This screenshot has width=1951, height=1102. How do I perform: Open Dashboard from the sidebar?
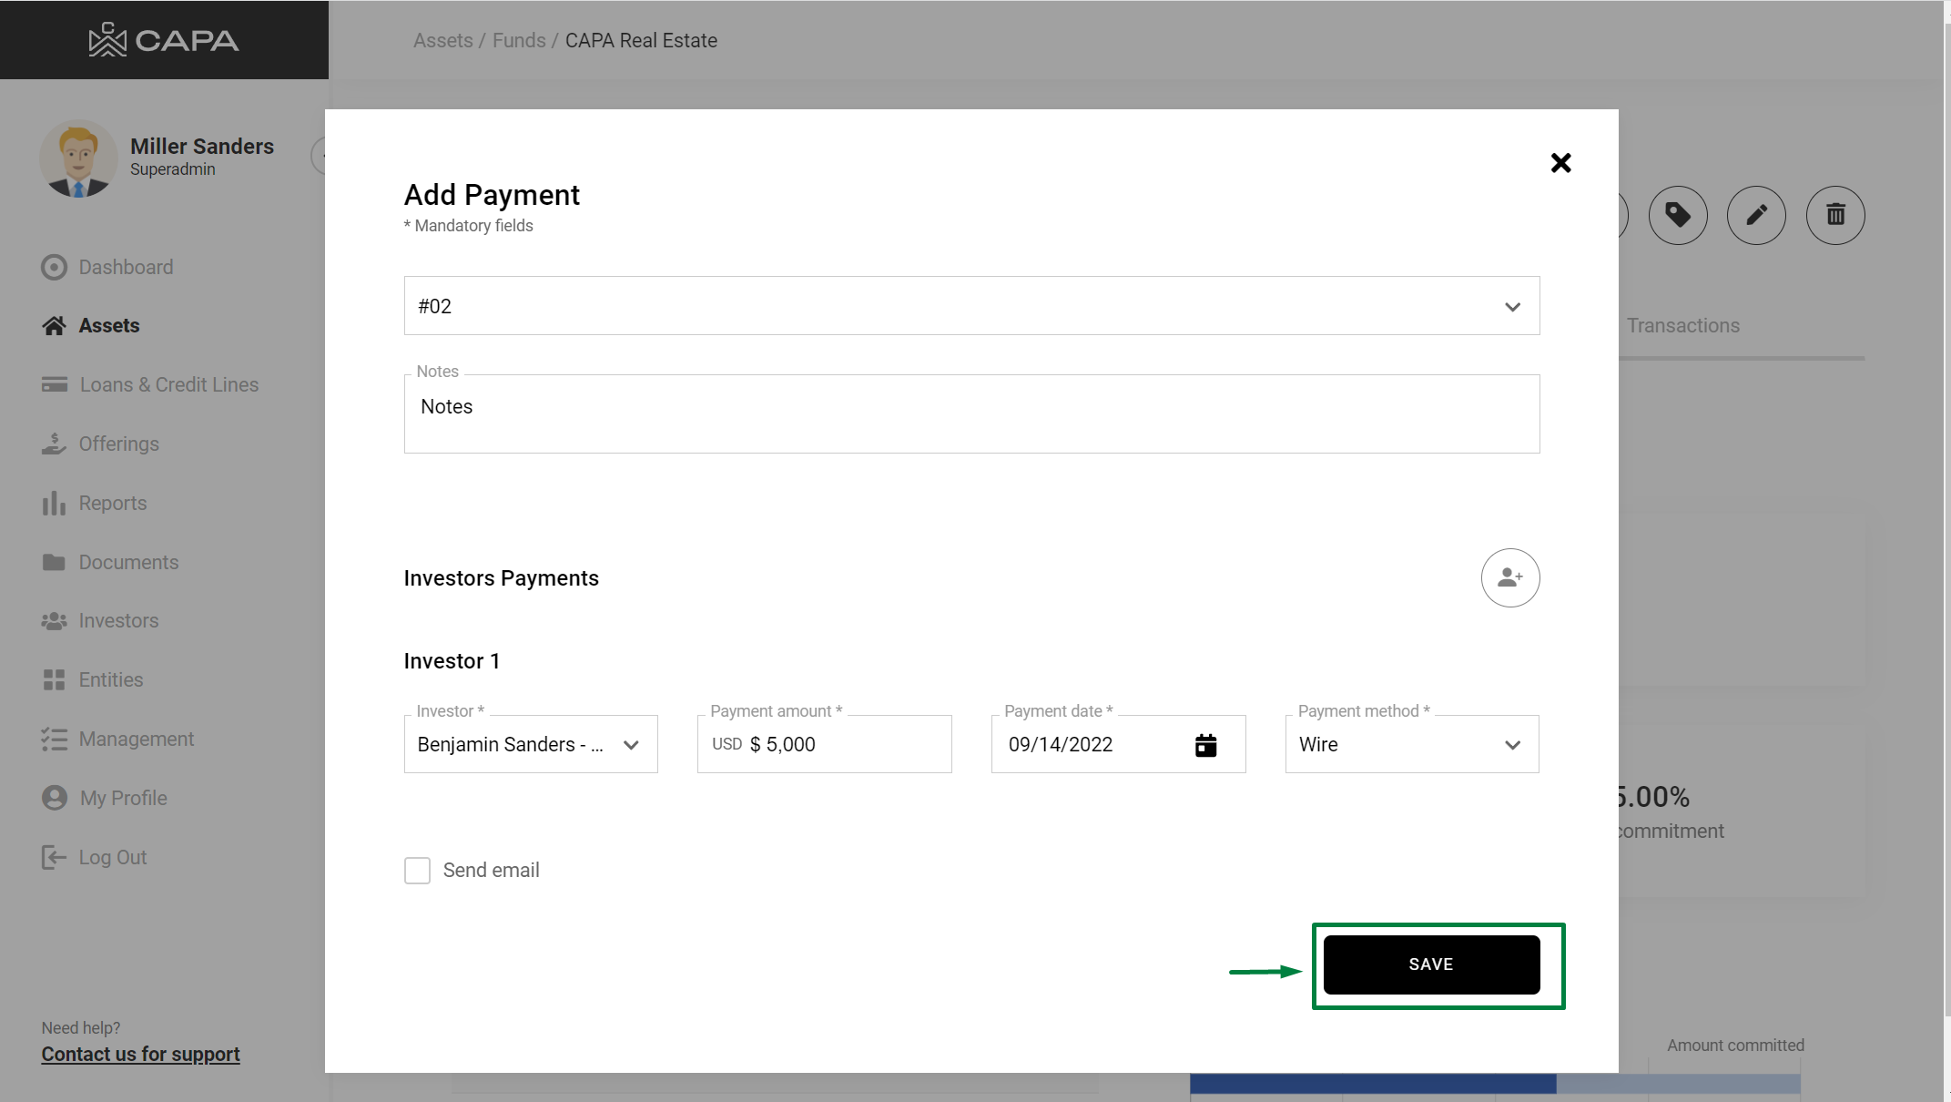point(126,267)
